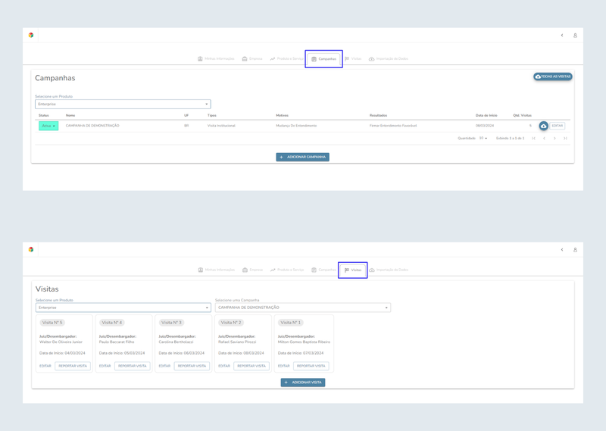Click the Visita Nº 3 badge

pyautogui.click(x=171, y=323)
